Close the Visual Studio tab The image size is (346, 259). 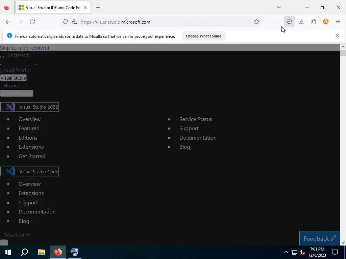pos(85,7)
